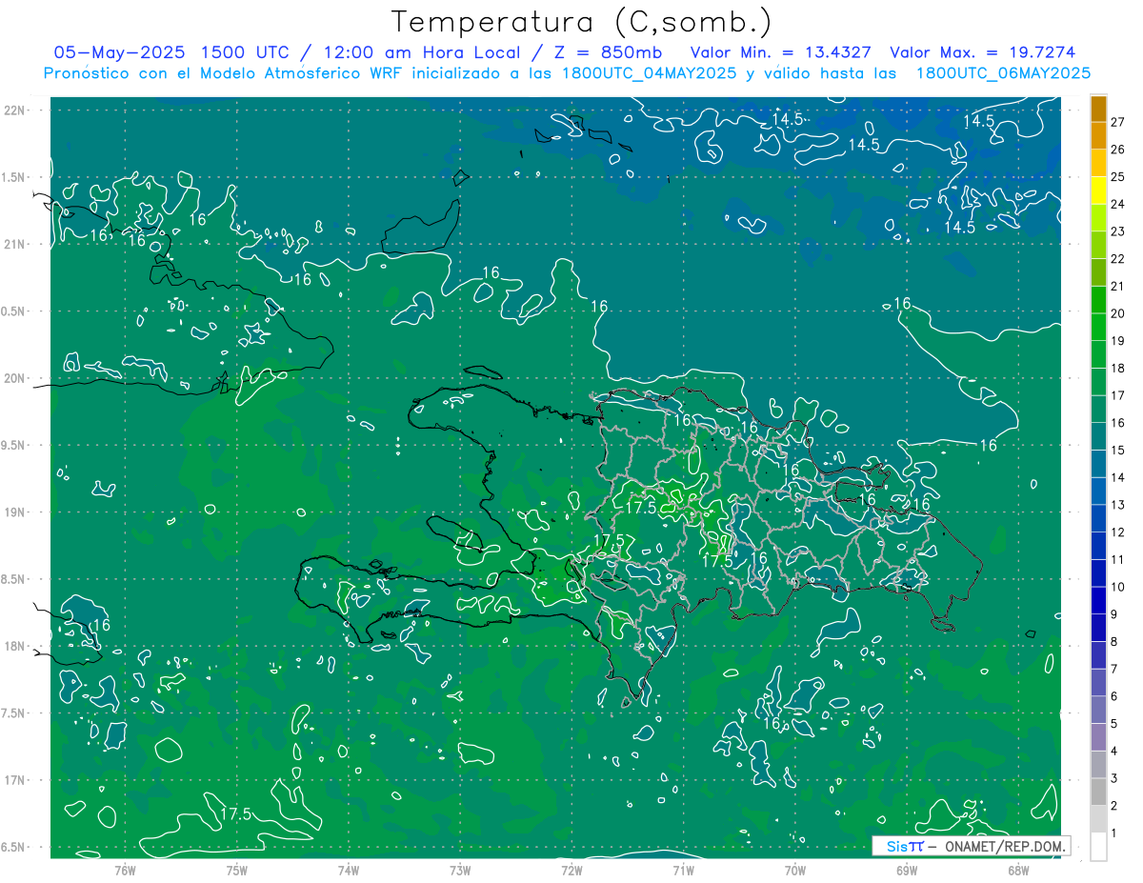Click the '74W' longitude label
The image size is (1143, 883).
click(x=348, y=871)
